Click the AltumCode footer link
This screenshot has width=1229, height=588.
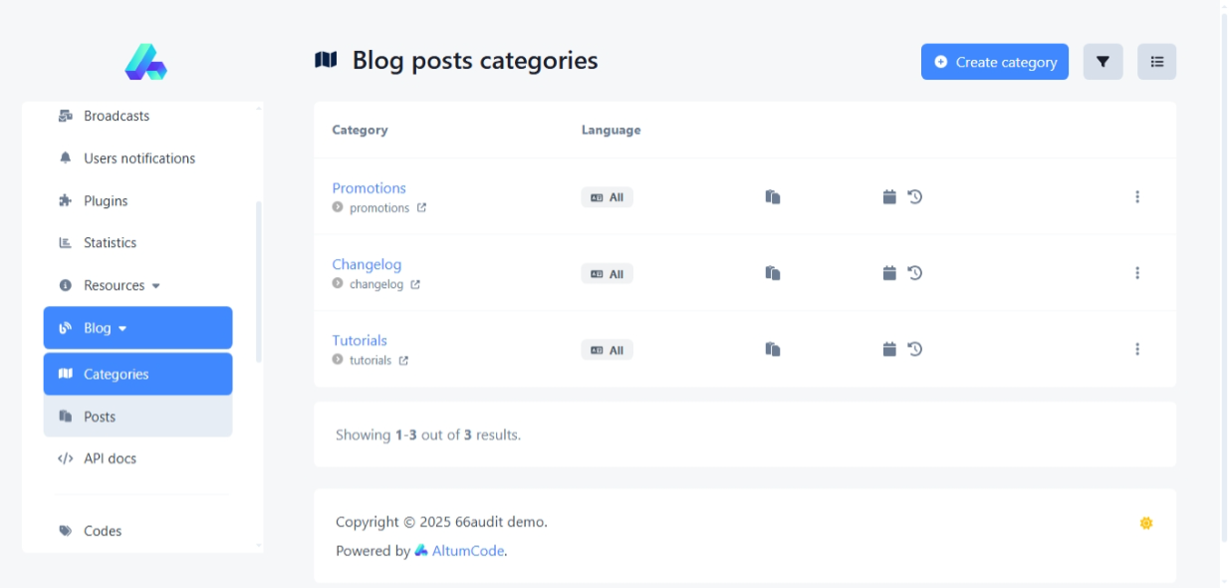tap(467, 551)
